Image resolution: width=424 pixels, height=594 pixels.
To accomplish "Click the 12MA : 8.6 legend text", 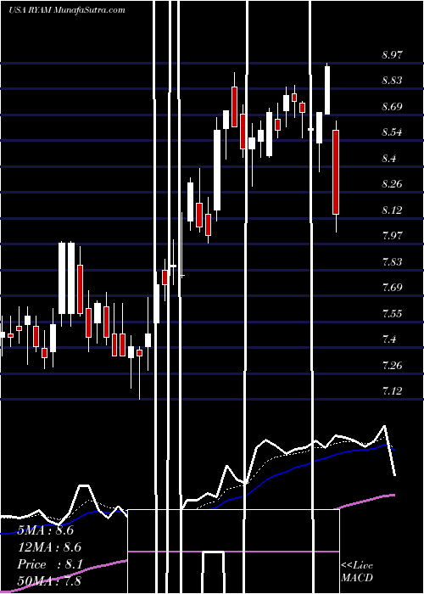I will click(x=49, y=547).
